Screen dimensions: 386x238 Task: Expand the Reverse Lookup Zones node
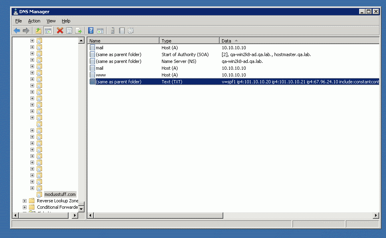(24, 200)
